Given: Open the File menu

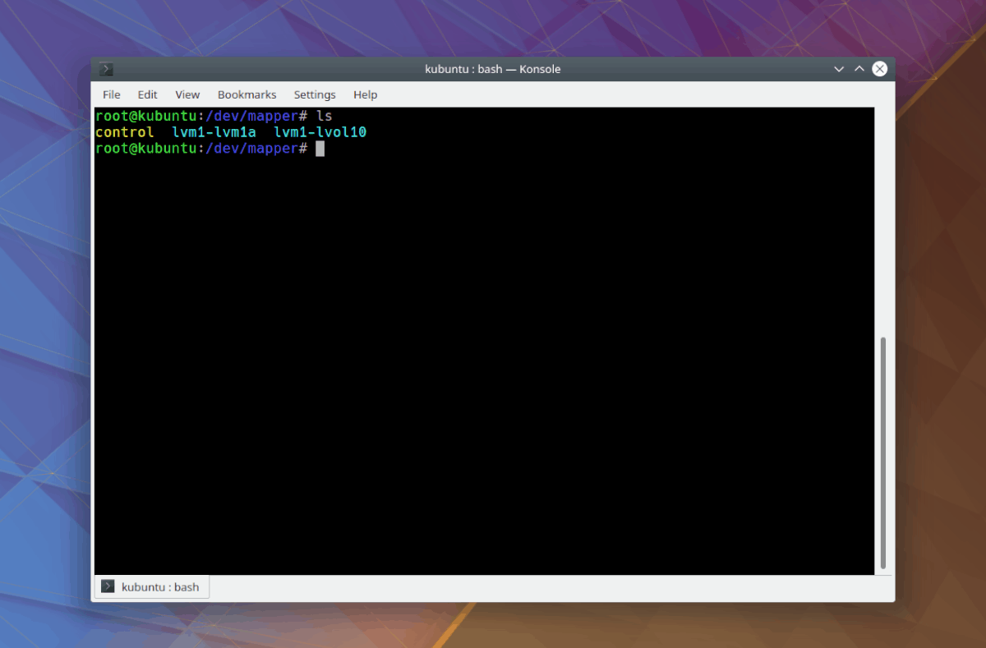Looking at the screenshot, I should [111, 94].
